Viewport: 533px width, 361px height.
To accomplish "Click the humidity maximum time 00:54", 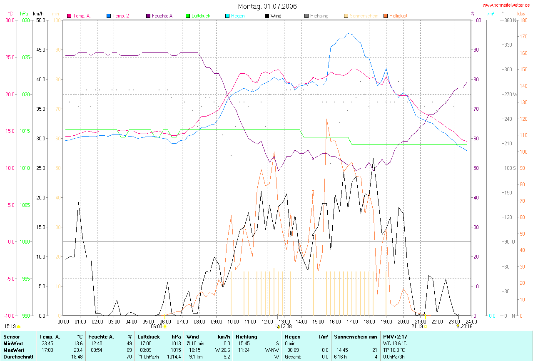I will click(x=96, y=350).
